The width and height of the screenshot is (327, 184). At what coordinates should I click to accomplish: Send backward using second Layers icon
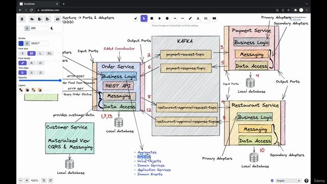tap(27, 90)
